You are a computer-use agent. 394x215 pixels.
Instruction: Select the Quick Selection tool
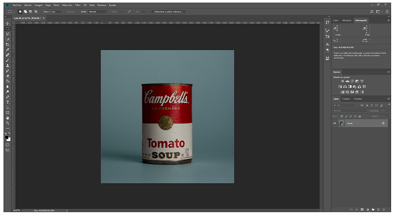(x=8, y=39)
